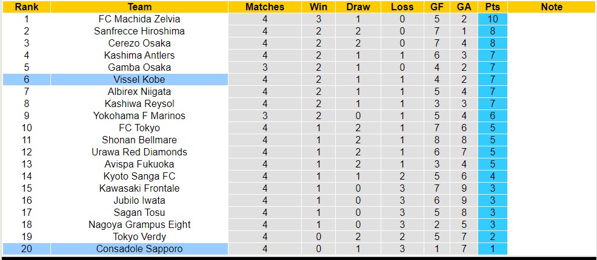The width and height of the screenshot is (597, 260).
Task: Click the GA column header
Action: point(464,7)
